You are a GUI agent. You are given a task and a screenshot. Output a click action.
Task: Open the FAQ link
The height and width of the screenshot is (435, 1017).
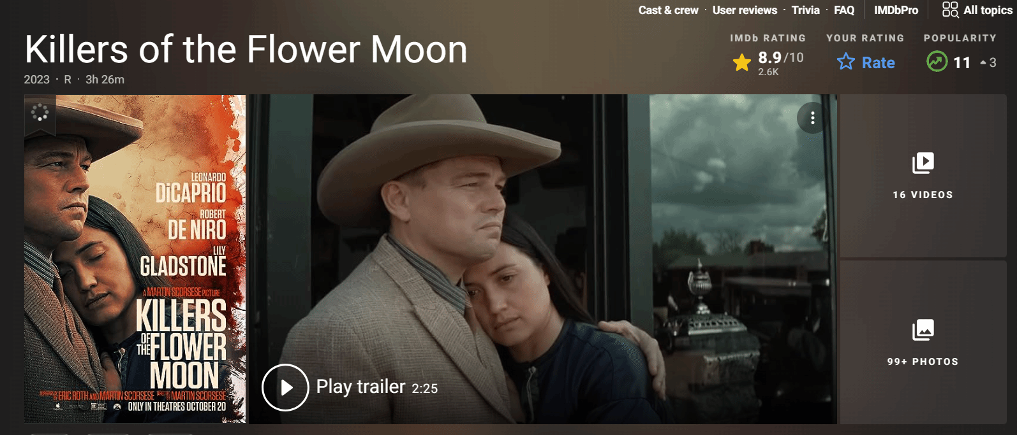[844, 10]
